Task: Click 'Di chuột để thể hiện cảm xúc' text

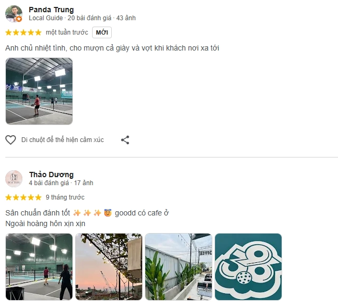Action: point(62,140)
